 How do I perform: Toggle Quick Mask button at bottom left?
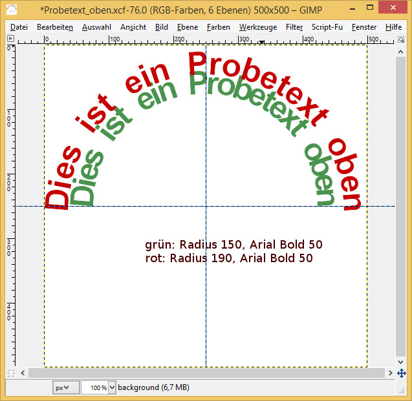point(11,373)
